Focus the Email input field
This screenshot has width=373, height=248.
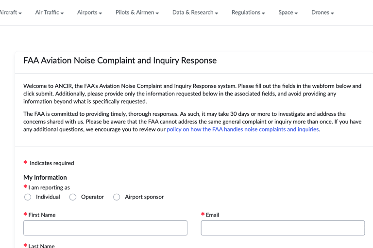point(283,228)
